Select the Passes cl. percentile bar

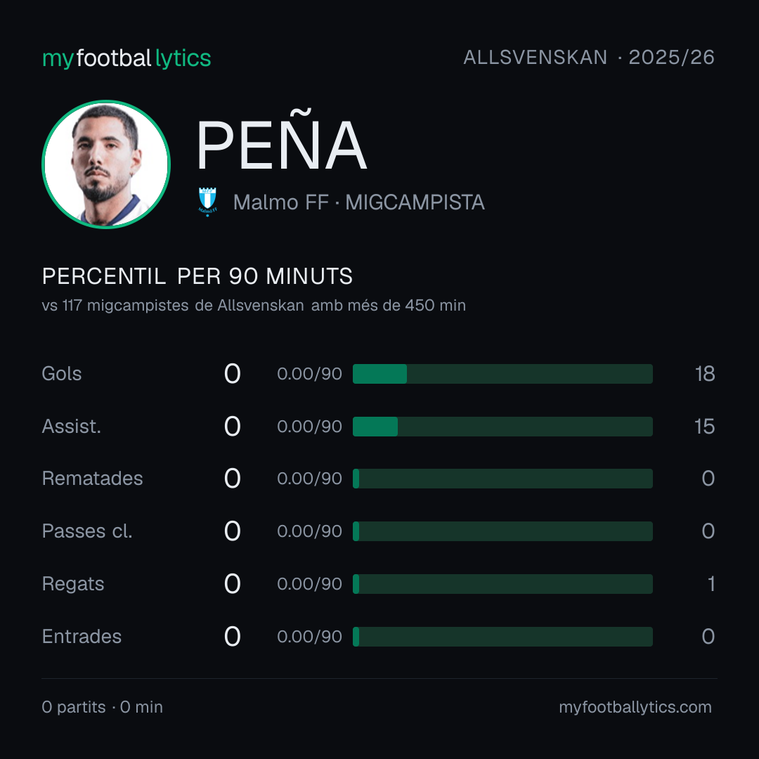[502, 531]
